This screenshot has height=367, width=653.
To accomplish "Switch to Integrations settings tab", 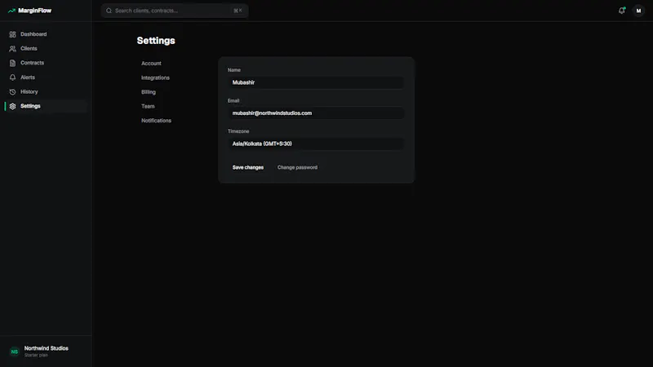I will [155, 77].
